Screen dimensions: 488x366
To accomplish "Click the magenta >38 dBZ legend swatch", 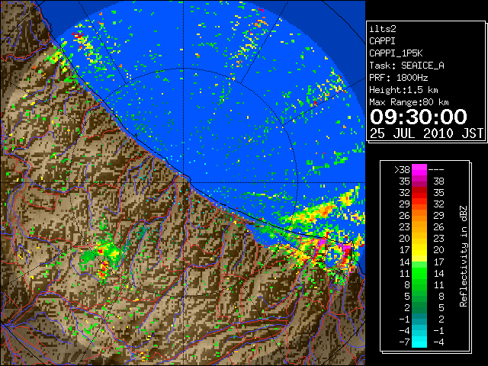I will [x=419, y=169].
